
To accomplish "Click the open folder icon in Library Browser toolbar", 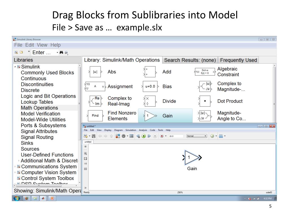I will 21,52.
